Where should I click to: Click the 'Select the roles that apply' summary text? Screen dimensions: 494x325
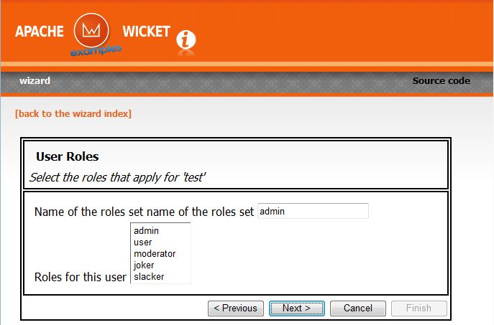point(117,177)
